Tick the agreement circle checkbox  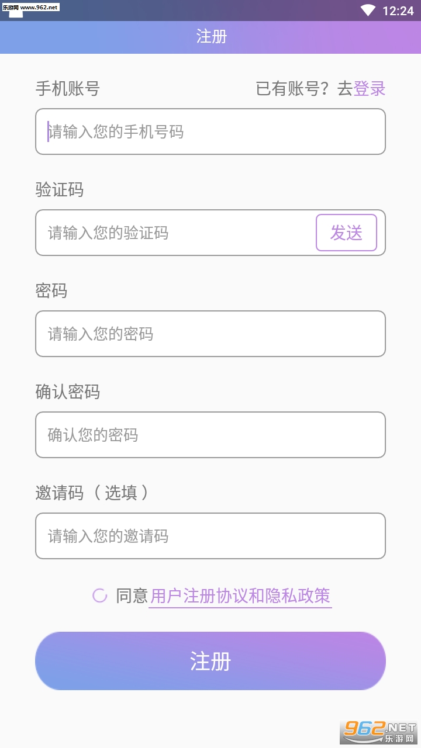point(100,595)
